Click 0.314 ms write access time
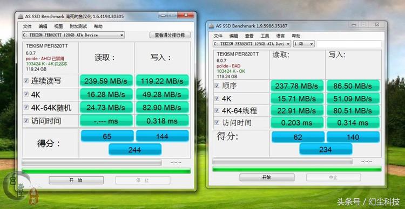405x209 pixels. pyautogui.click(x=353, y=123)
